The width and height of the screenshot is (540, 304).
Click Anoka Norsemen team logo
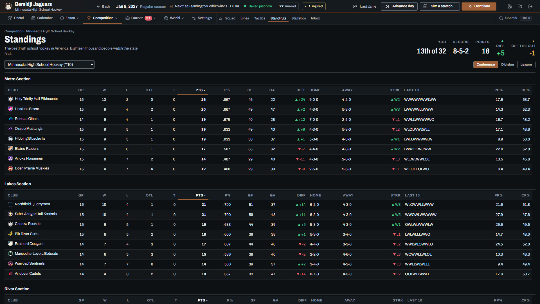tap(10, 158)
